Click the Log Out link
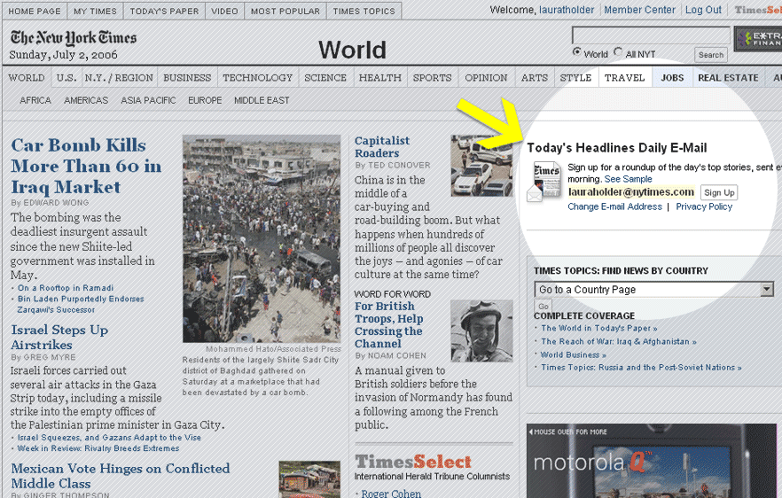 pyautogui.click(x=703, y=10)
